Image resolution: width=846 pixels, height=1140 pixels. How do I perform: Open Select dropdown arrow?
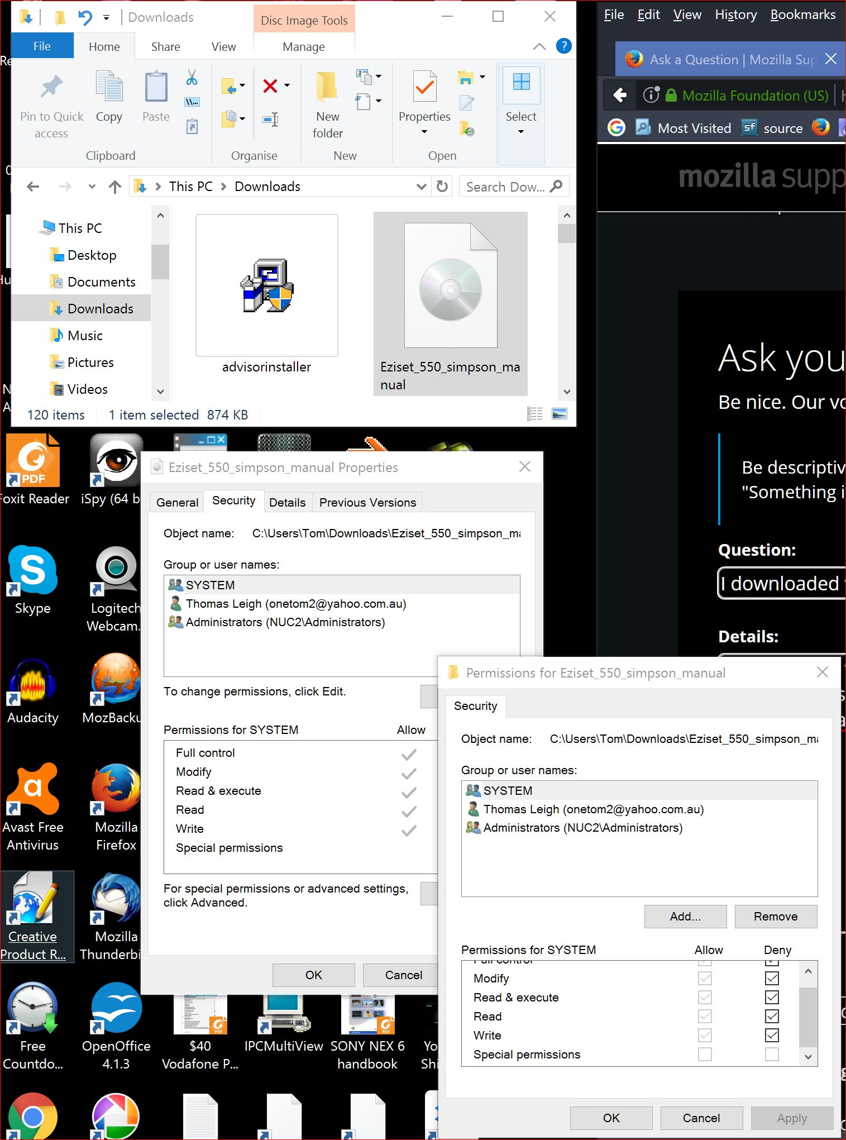(x=521, y=132)
